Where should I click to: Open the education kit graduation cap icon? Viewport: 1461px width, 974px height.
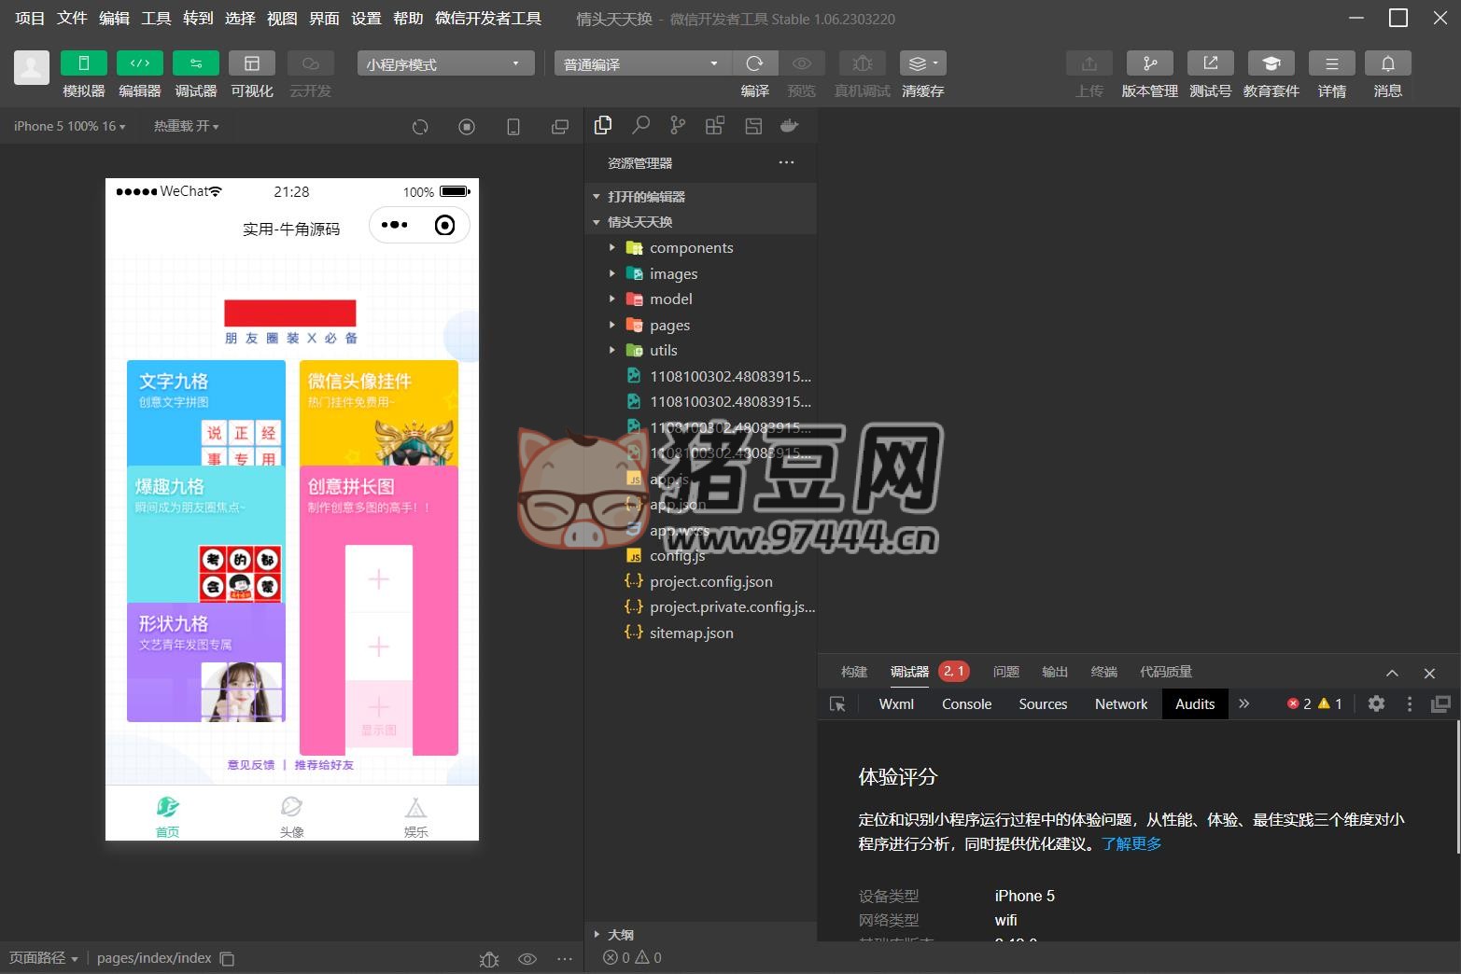tap(1271, 63)
